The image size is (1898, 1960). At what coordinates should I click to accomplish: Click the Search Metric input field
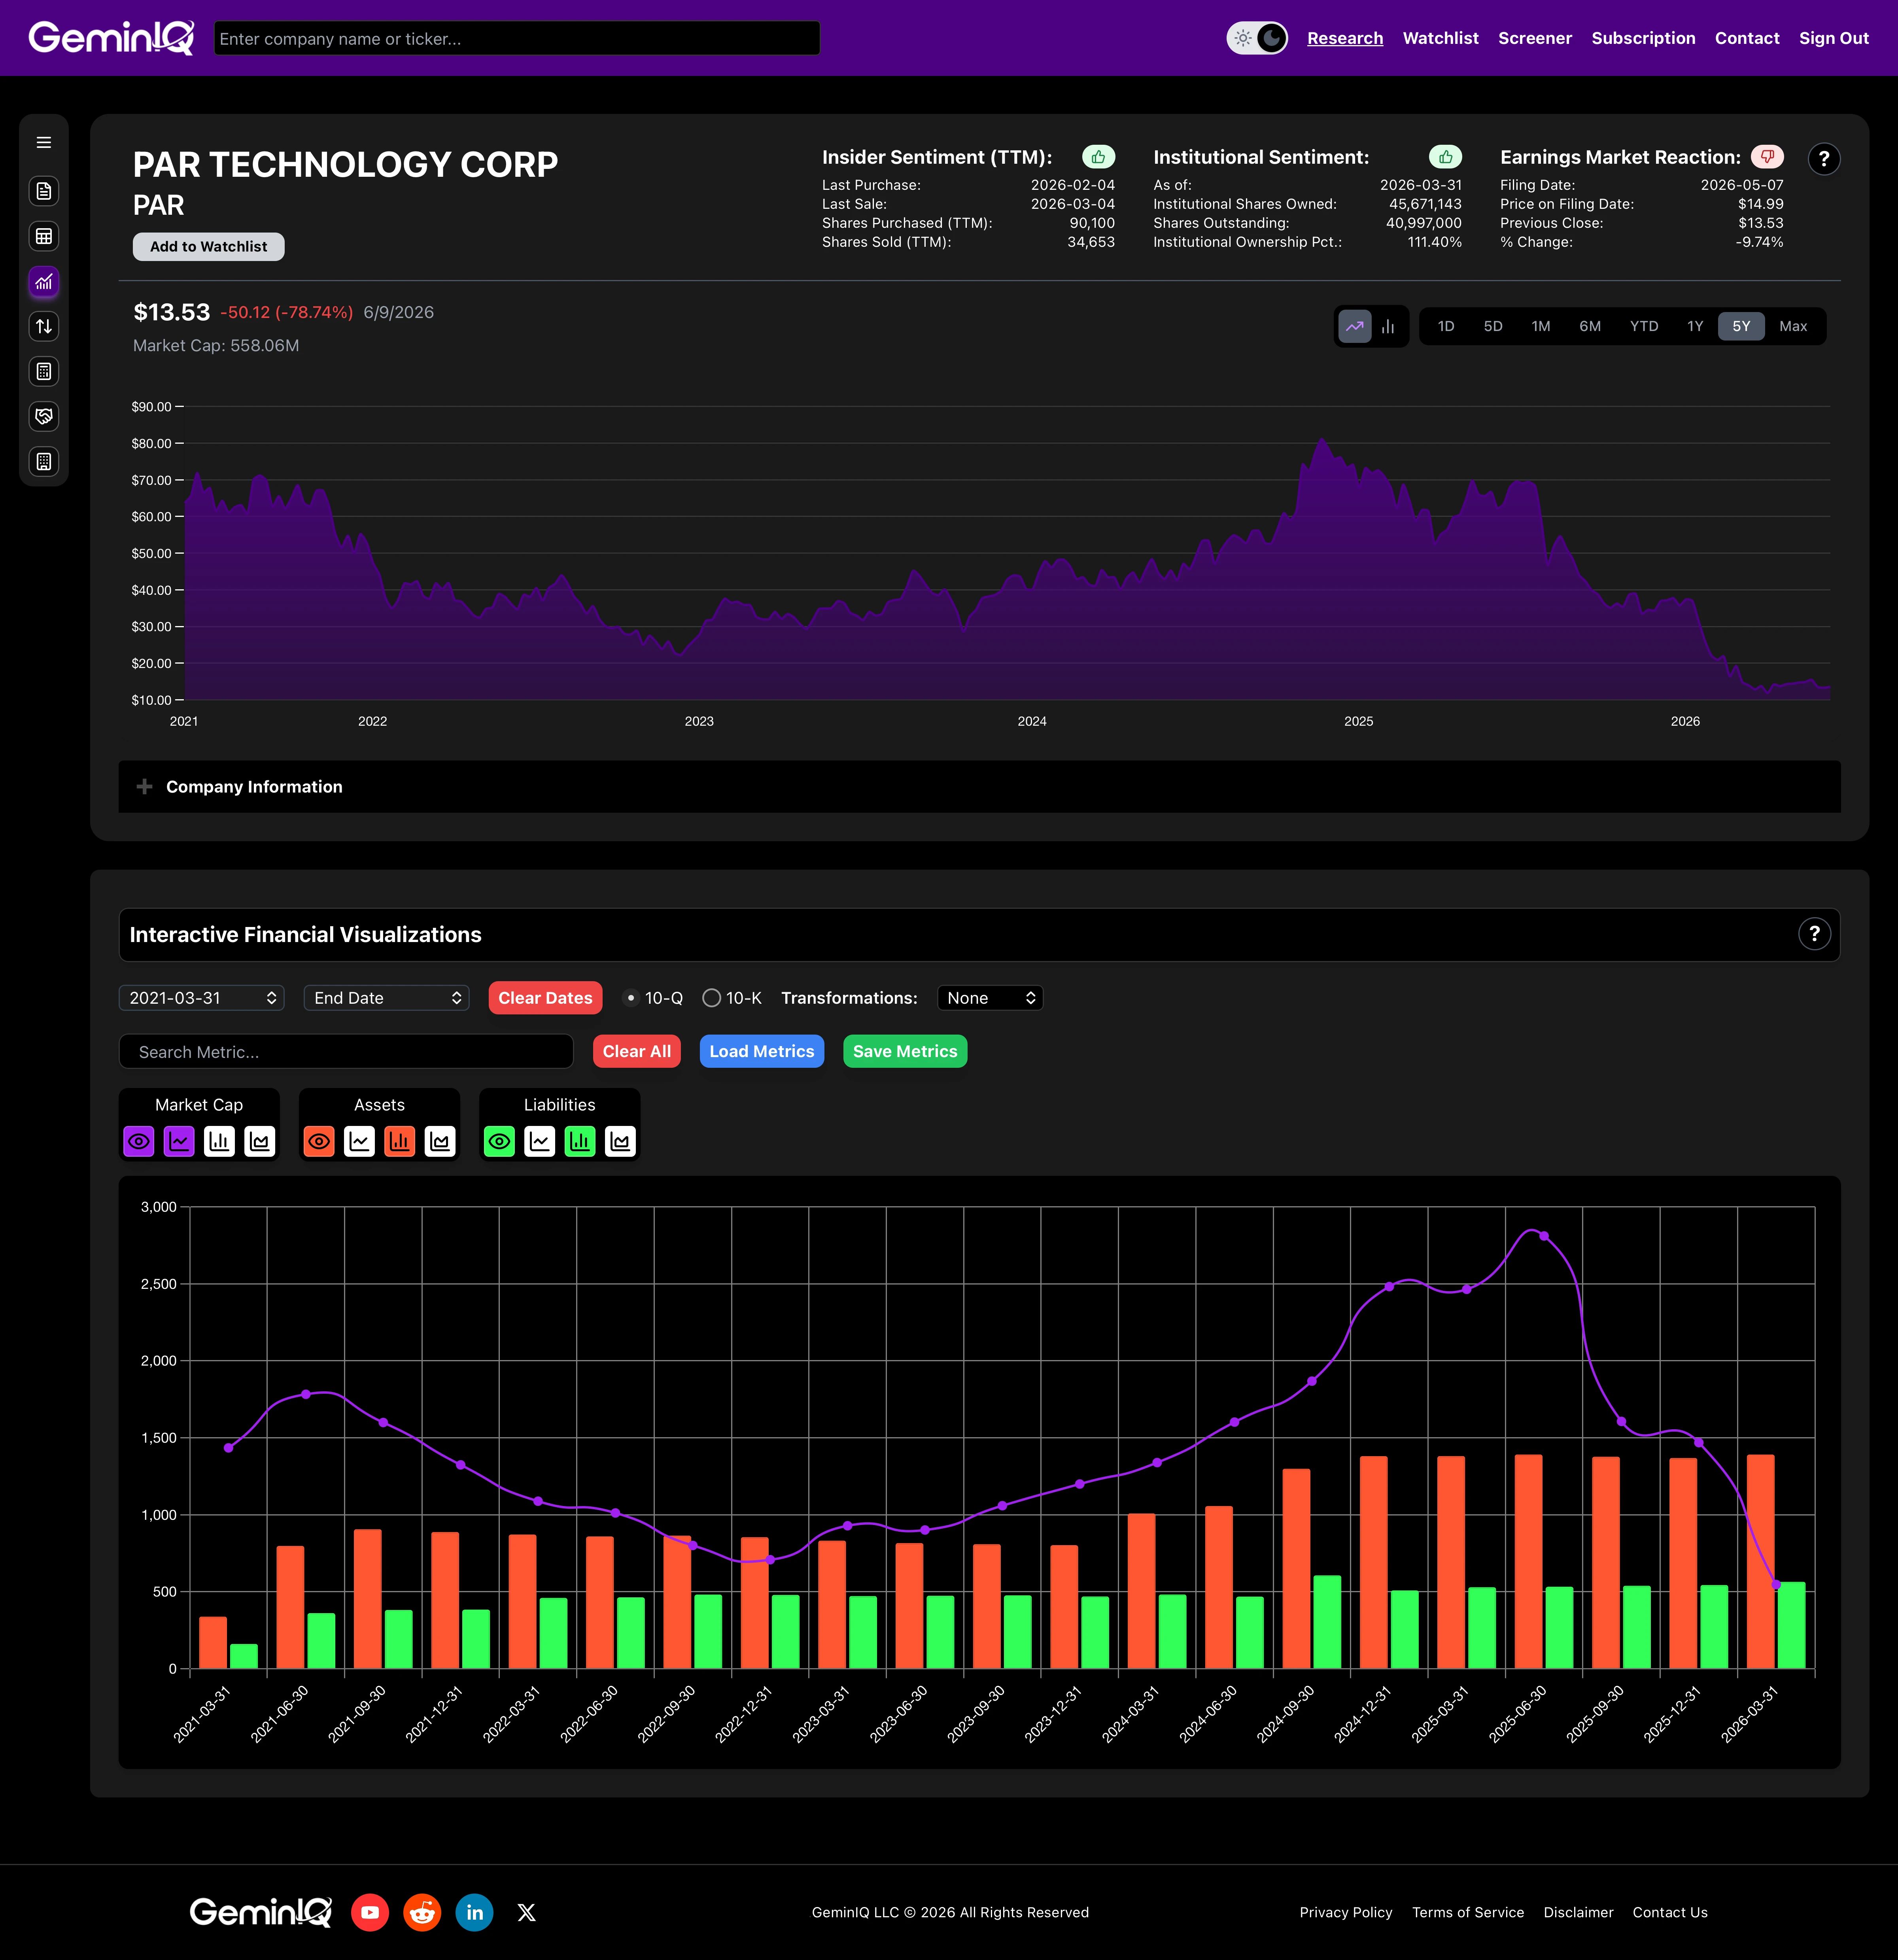346,1052
